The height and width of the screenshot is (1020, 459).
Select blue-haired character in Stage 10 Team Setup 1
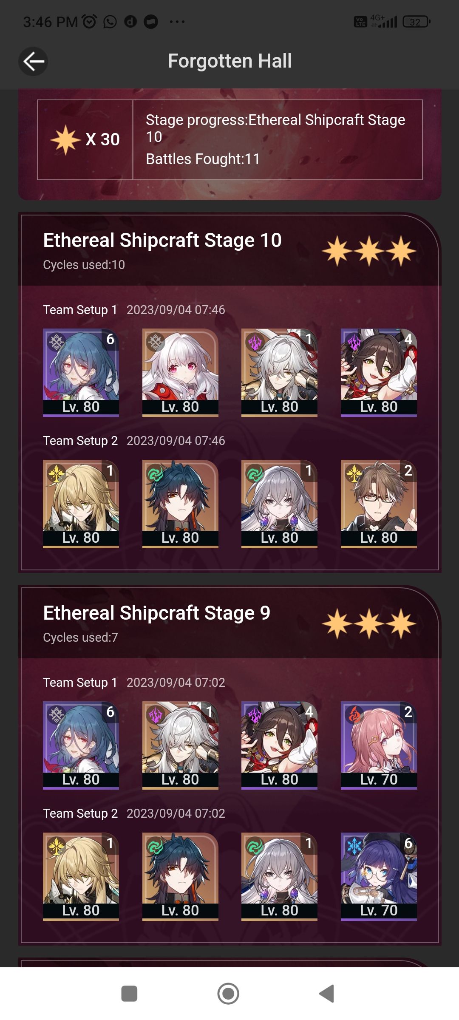[x=81, y=373]
